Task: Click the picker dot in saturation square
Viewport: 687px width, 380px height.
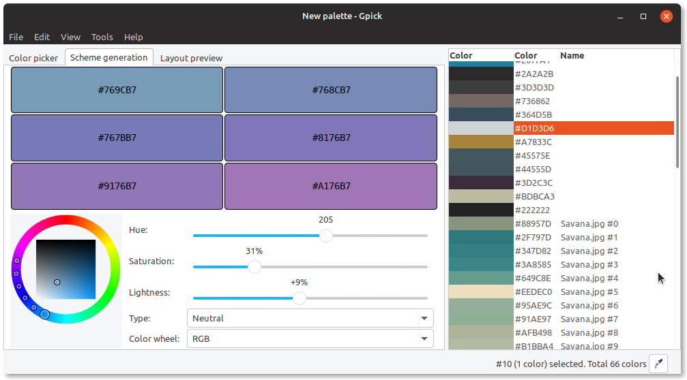Action: pyautogui.click(x=57, y=283)
